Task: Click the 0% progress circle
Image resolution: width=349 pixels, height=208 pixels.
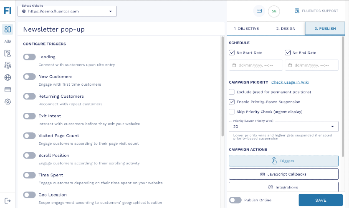Action: [274, 11]
